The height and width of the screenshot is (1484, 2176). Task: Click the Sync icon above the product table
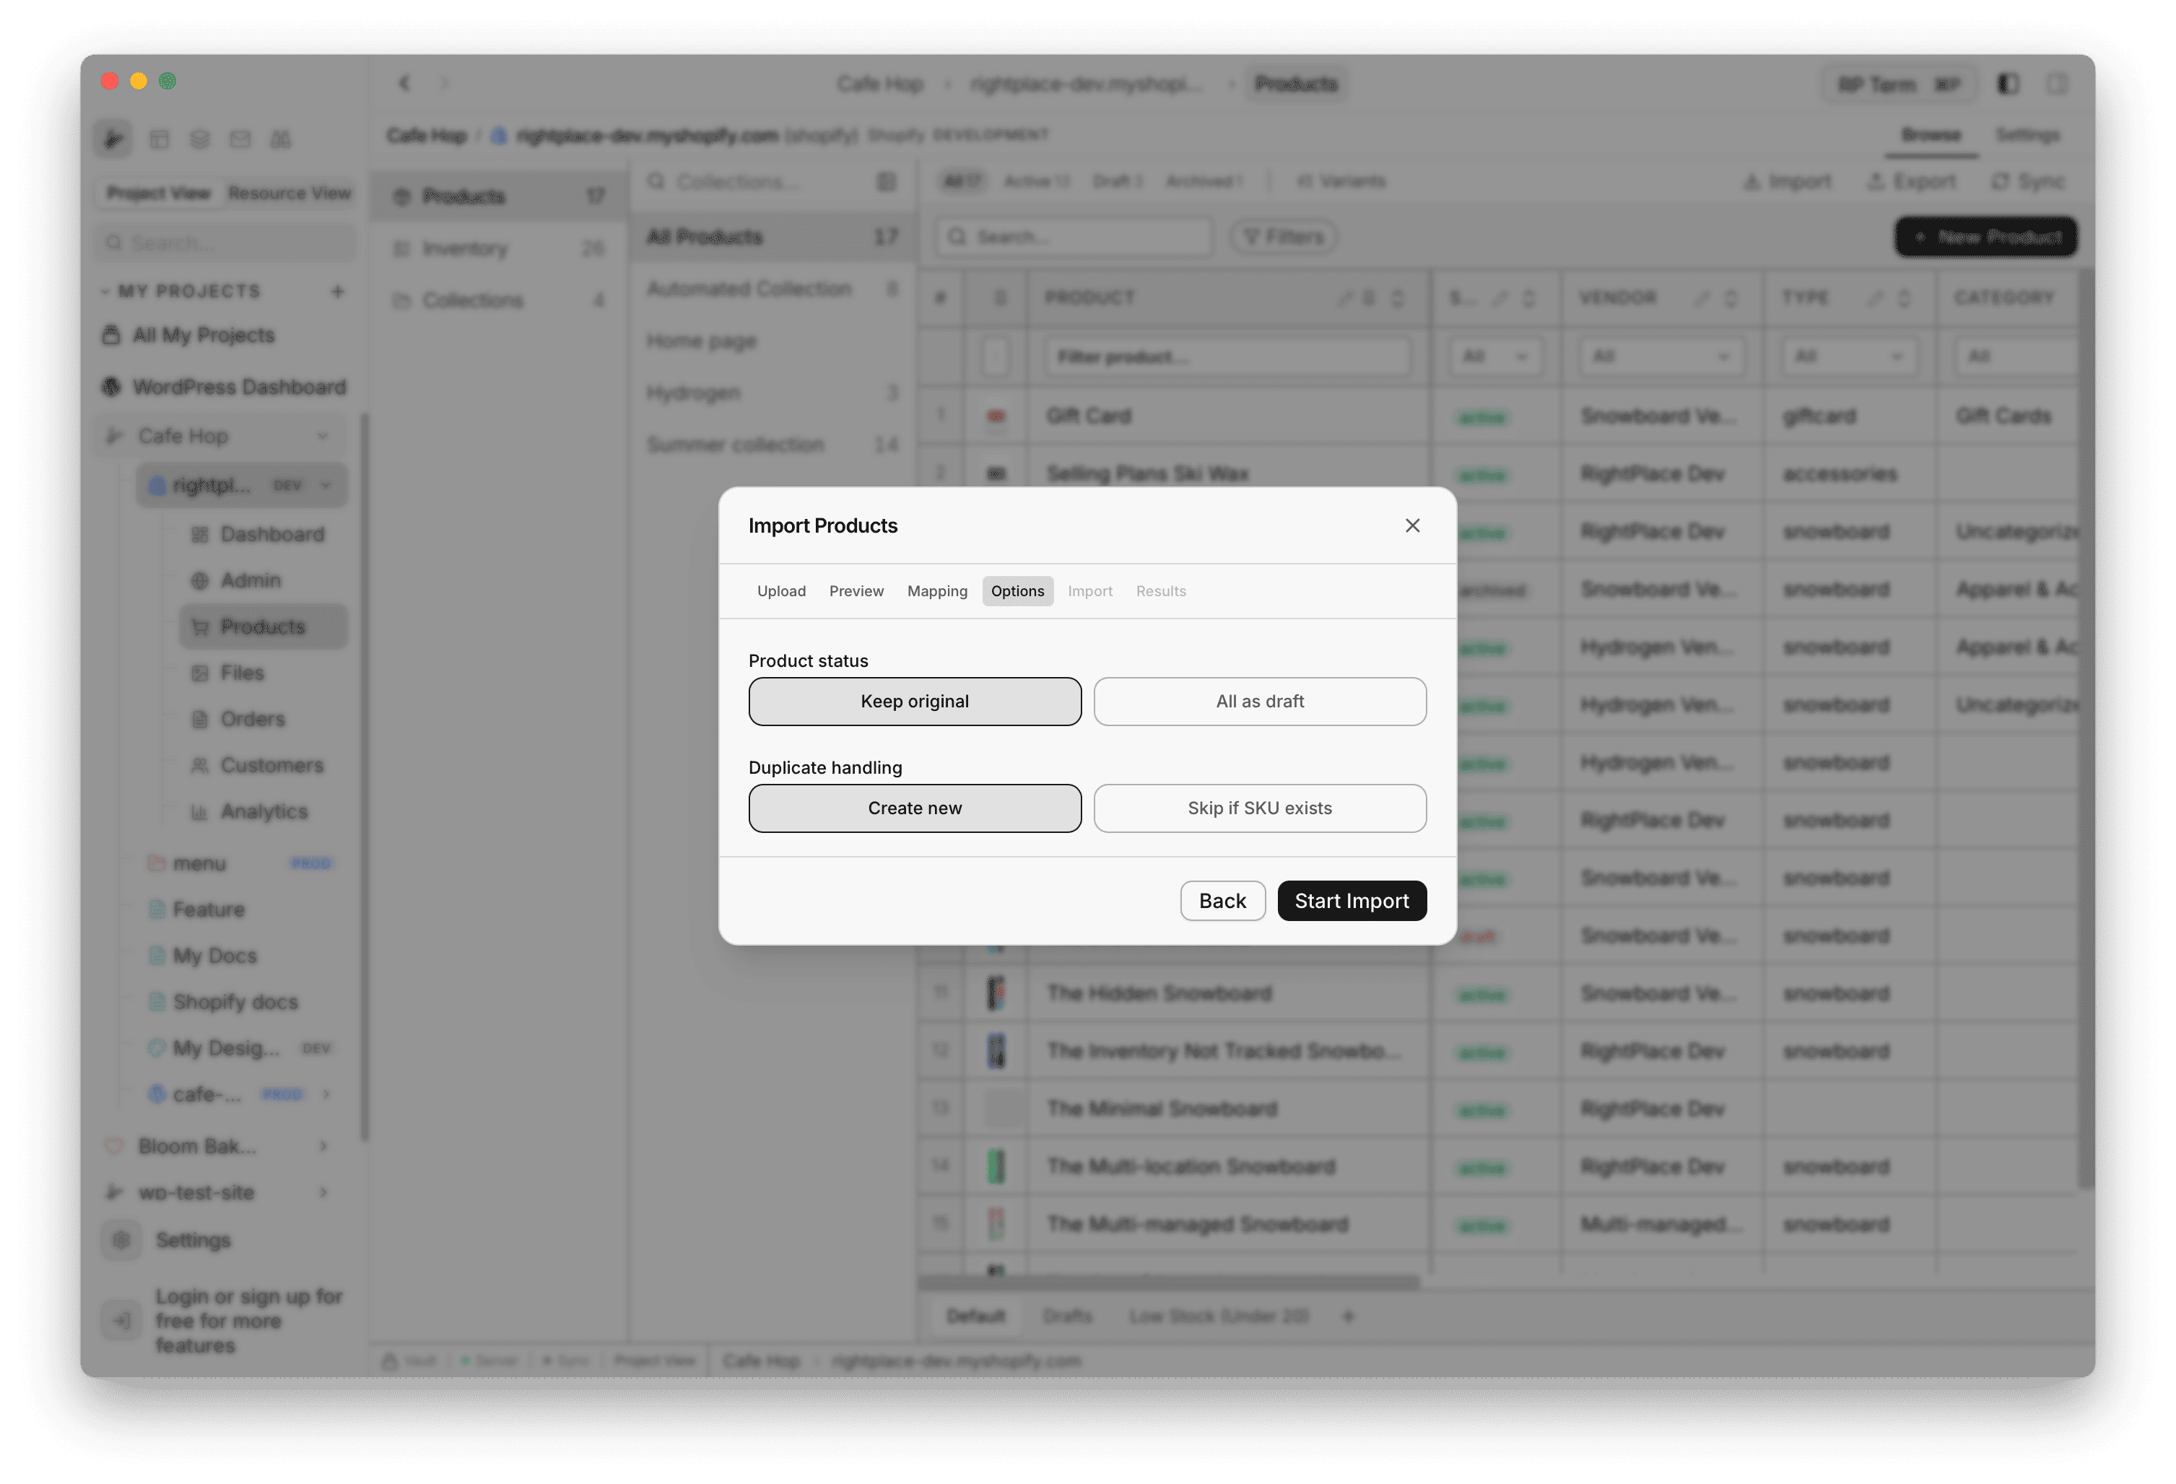click(x=2000, y=180)
